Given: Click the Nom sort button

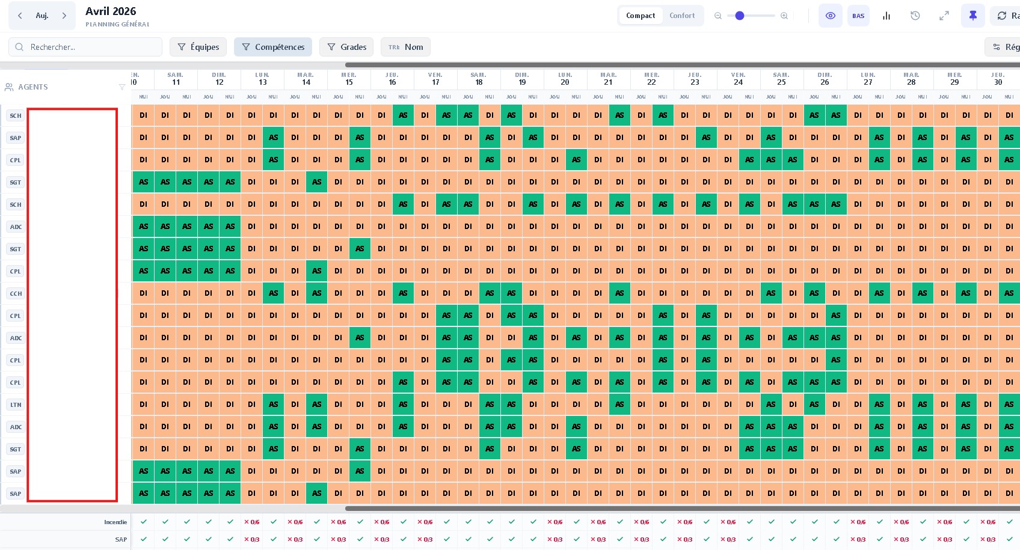Looking at the screenshot, I should point(406,47).
